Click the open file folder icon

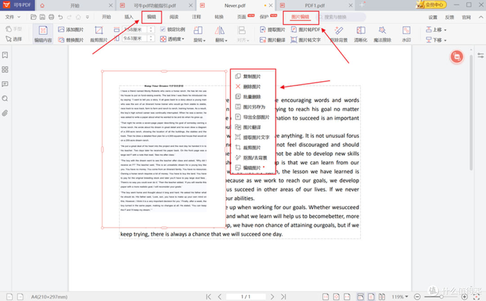tap(33, 17)
